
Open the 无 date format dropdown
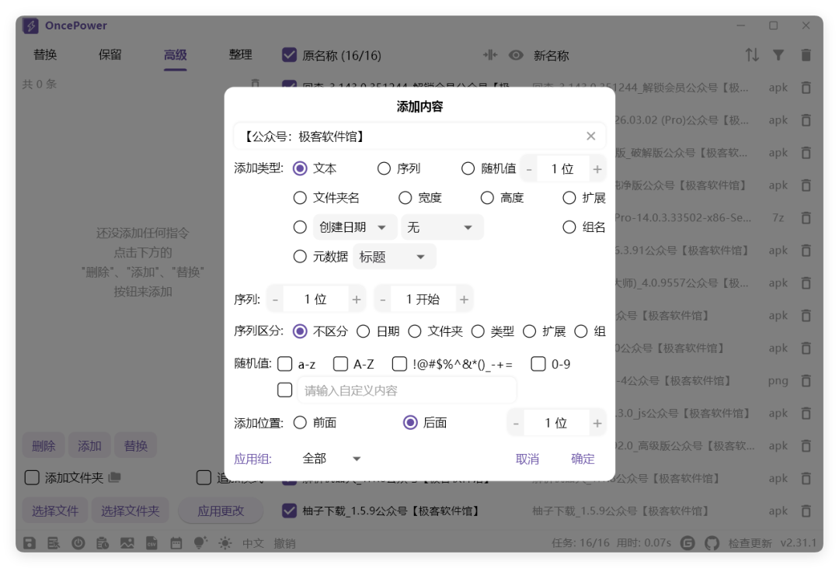tap(442, 227)
